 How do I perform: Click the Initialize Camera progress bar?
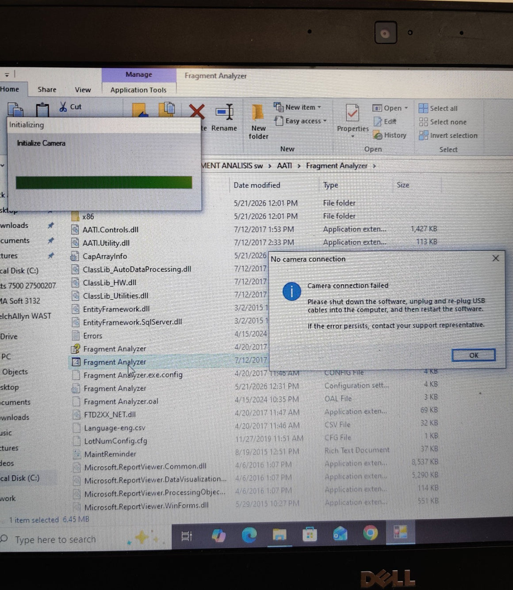click(x=104, y=182)
